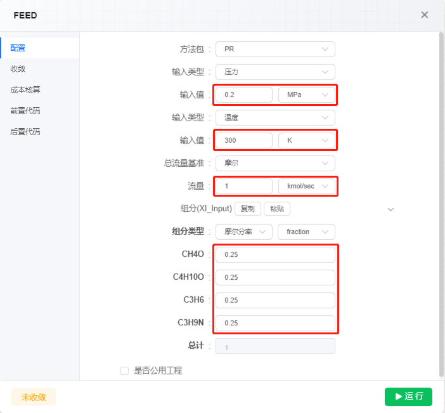Open the 配置 tab

(40, 48)
